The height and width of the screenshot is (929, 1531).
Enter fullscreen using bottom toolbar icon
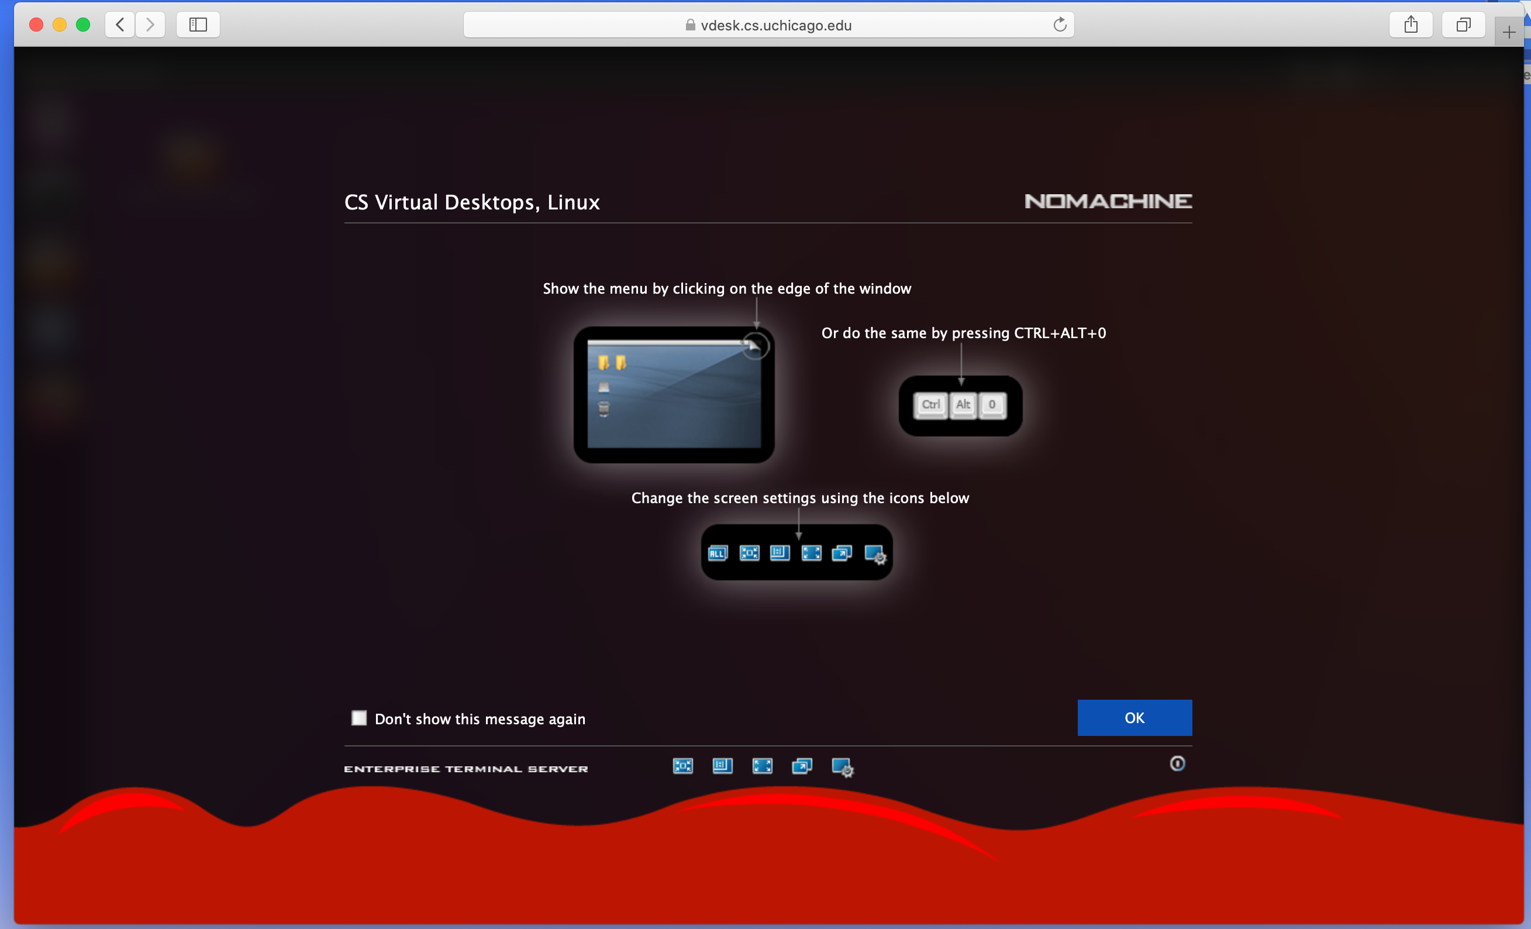(762, 766)
